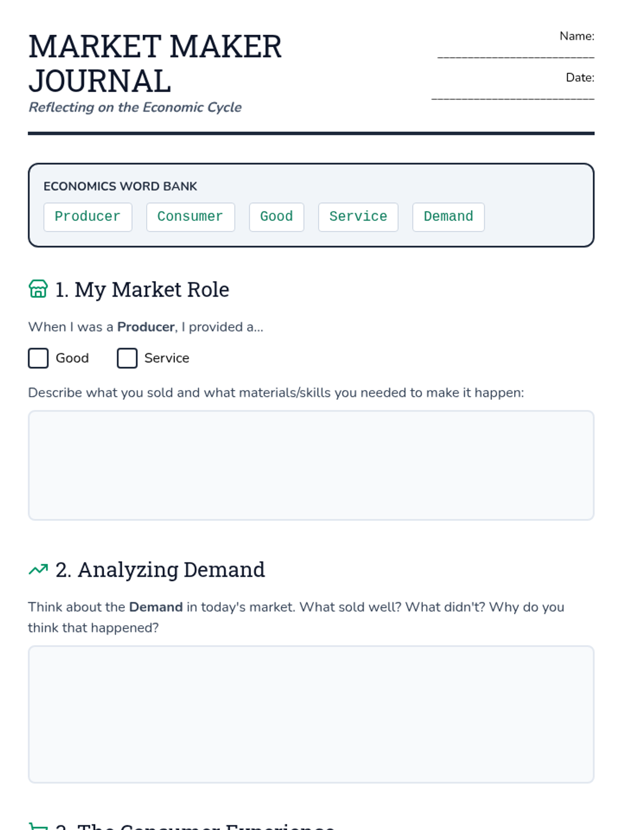Check the Service checkbox
Image resolution: width=622 pixels, height=830 pixels.
[x=127, y=358]
